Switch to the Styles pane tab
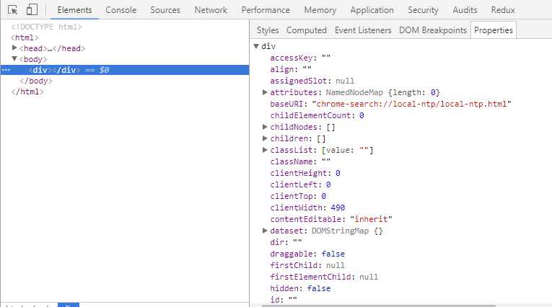 pyautogui.click(x=268, y=30)
